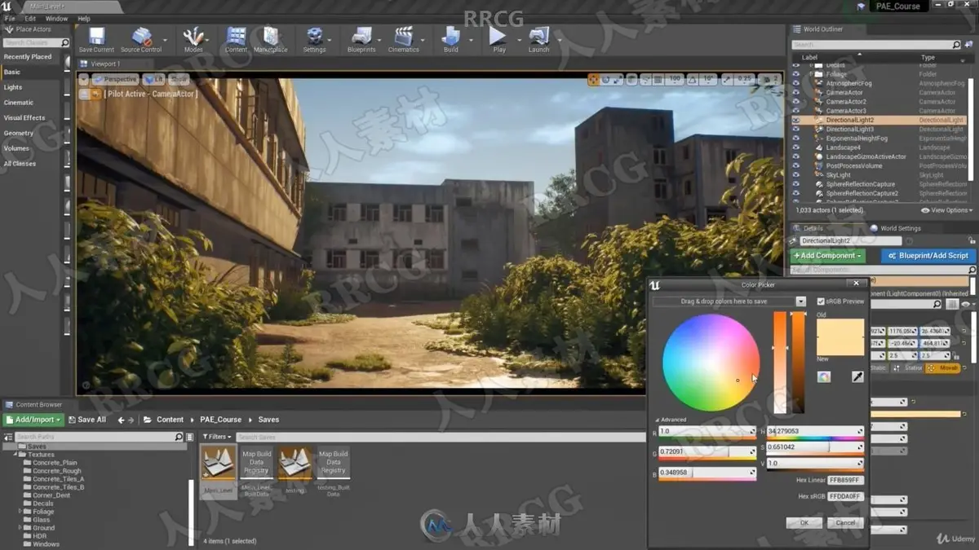This screenshot has height=550, width=979.
Task: Click the Build toolbar icon
Action: point(450,39)
